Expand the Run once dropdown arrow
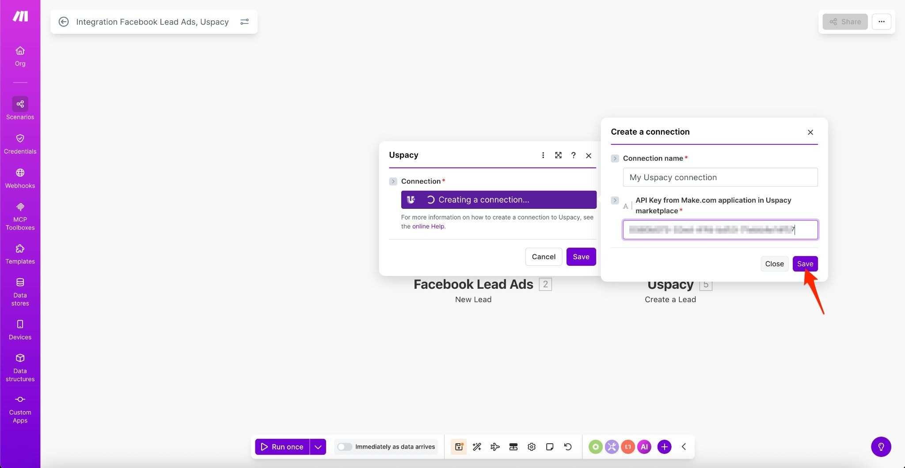 318,447
